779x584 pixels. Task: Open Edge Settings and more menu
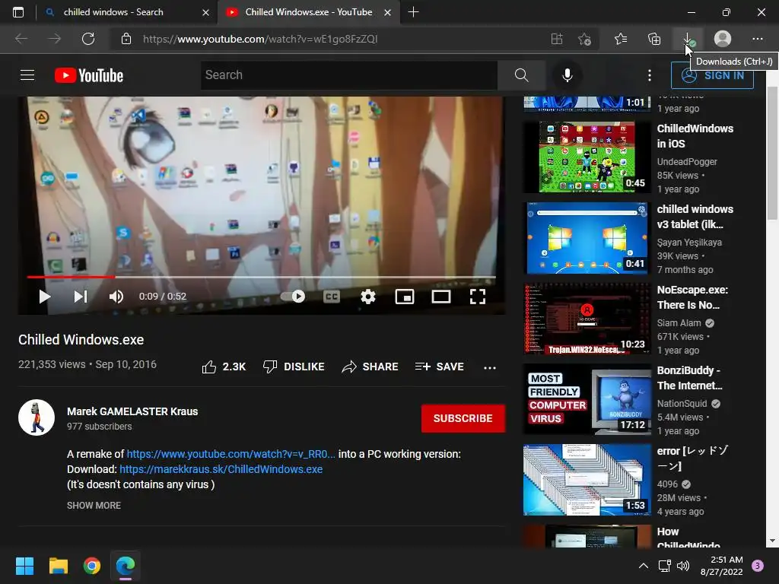(x=757, y=39)
